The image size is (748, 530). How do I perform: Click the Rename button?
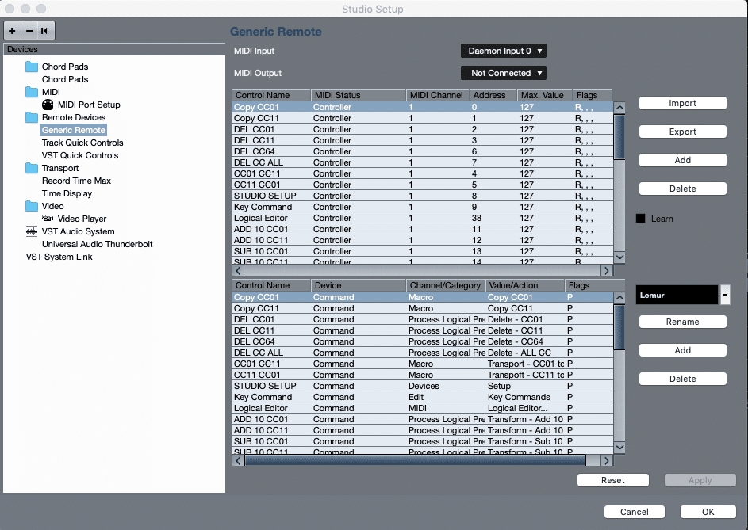[x=683, y=322]
